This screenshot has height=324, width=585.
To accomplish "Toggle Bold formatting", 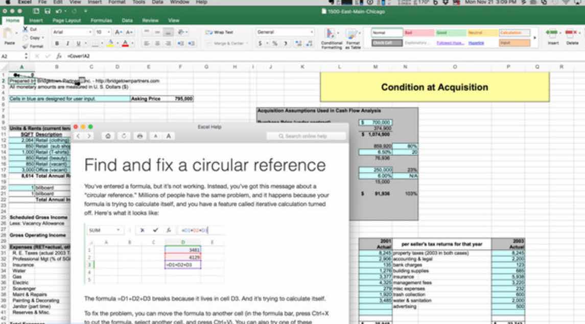I will 57,43.
